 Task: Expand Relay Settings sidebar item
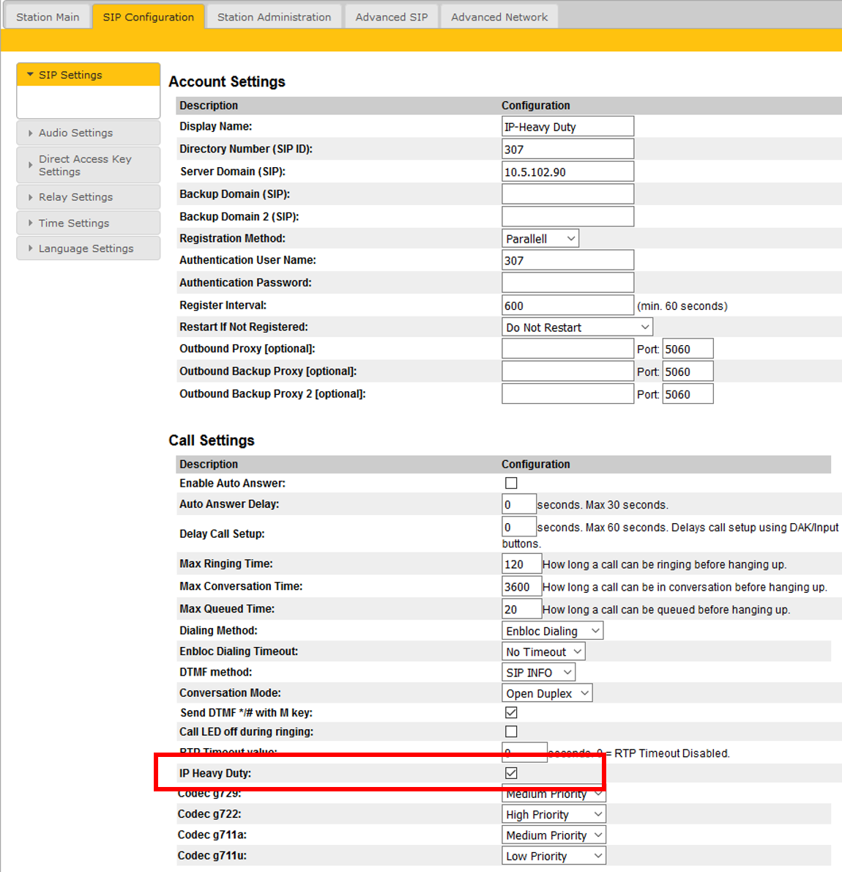(x=89, y=197)
